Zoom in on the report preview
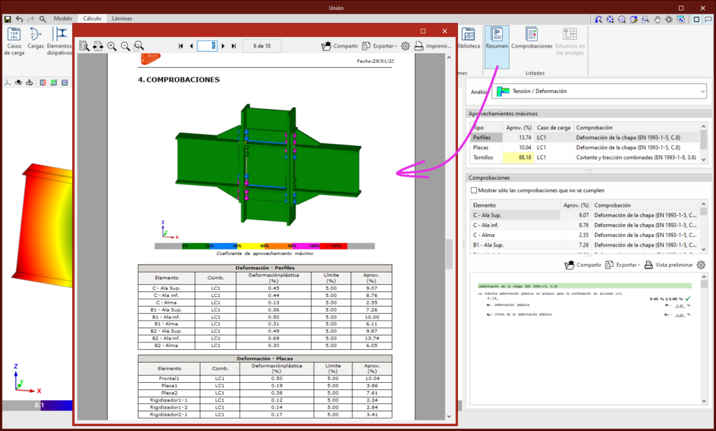 coord(112,46)
